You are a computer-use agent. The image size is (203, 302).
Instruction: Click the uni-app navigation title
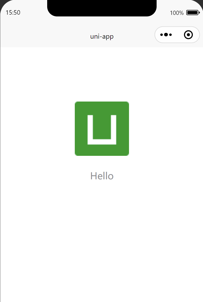(x=102, y=36)
